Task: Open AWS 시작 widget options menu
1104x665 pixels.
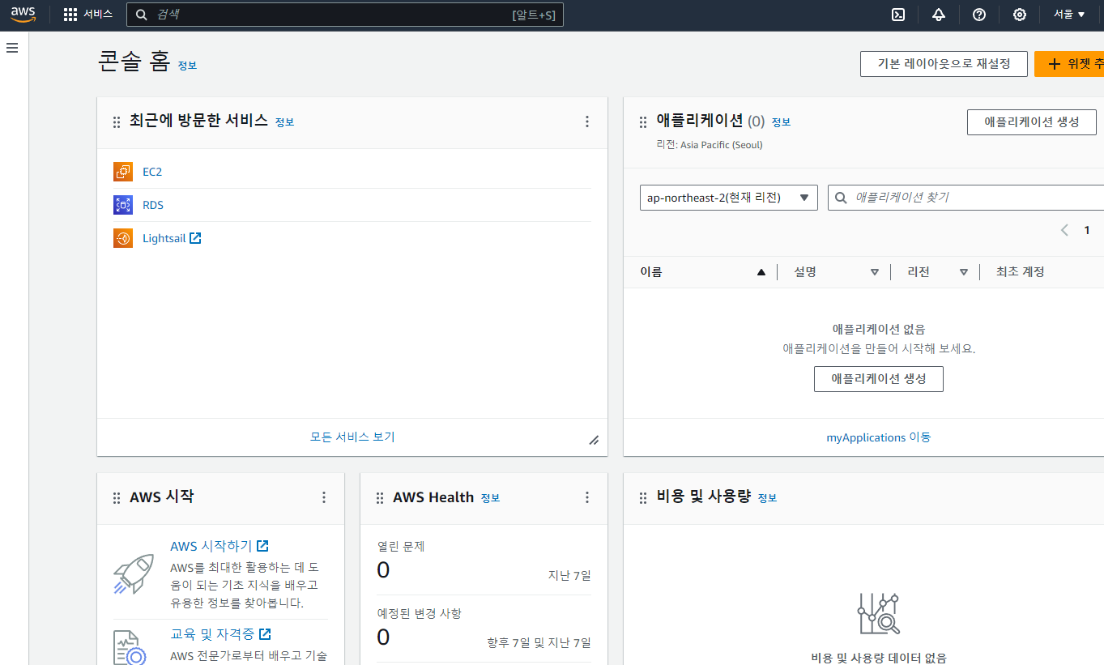Action: 324,497
